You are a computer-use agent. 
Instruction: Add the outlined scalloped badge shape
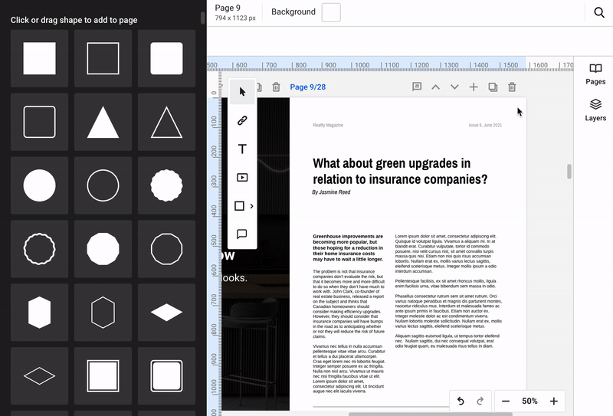point(40,249)
